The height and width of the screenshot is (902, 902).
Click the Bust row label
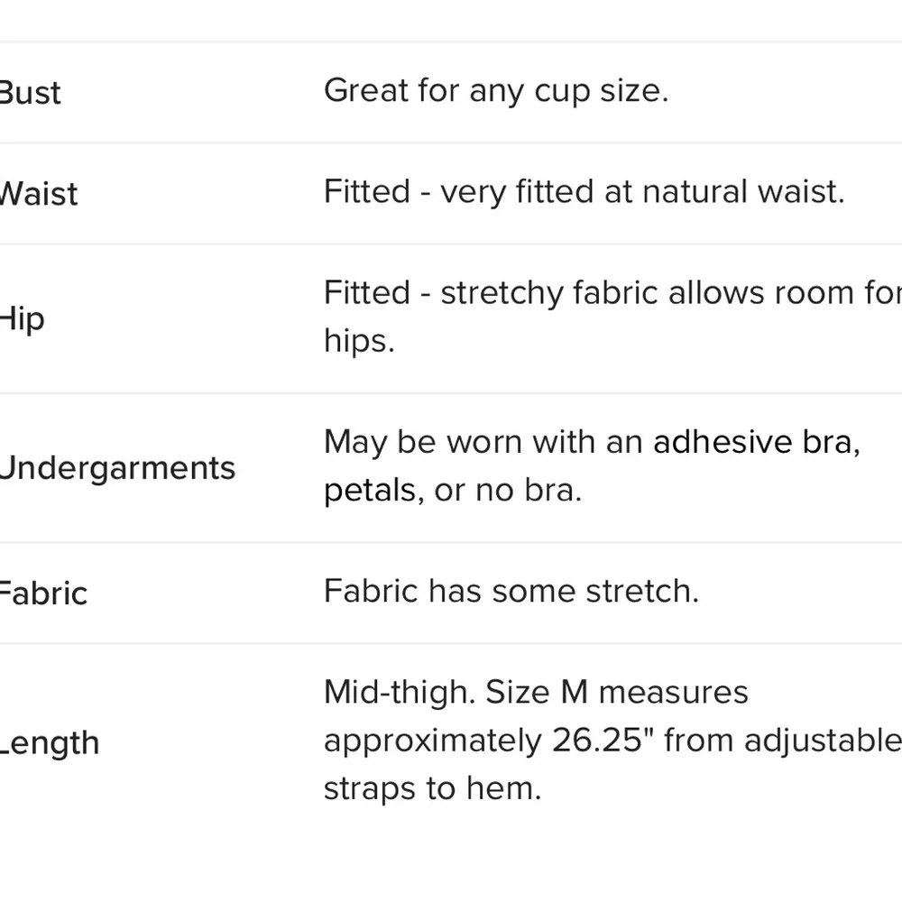(30, 92)
